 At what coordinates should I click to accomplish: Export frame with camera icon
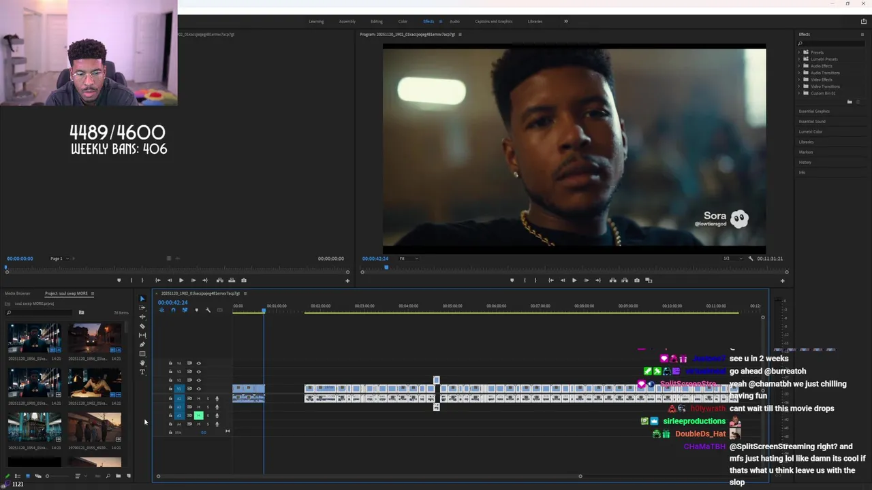[637, 280]
